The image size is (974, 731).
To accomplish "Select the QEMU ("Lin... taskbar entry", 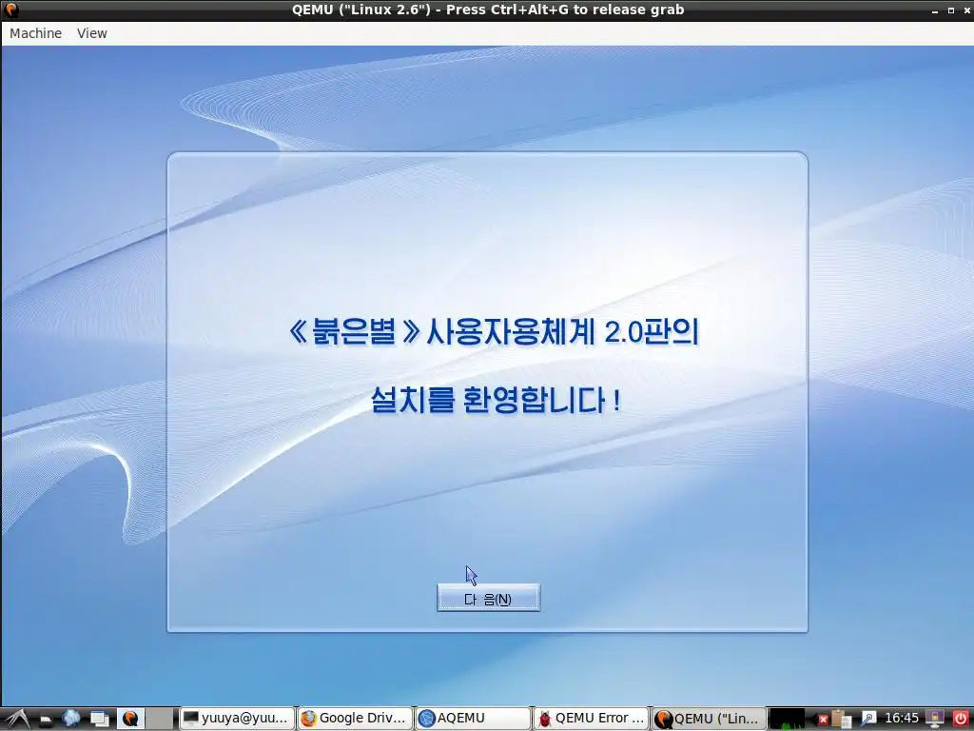I will click(x=708, y=719).
